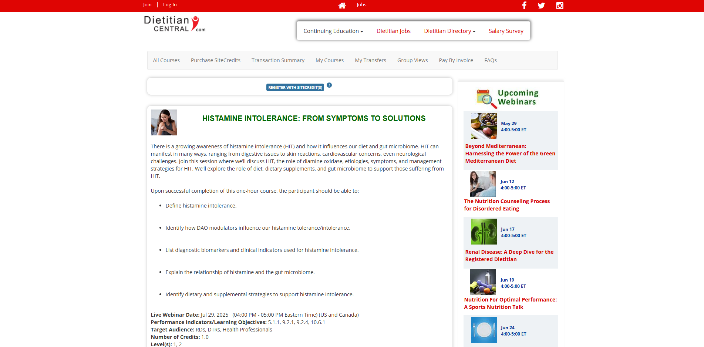The width and height of the screenshot is (704, 347).
Task: Expand the Continuing Education dropdown
Action: click(x=333, y=31)
